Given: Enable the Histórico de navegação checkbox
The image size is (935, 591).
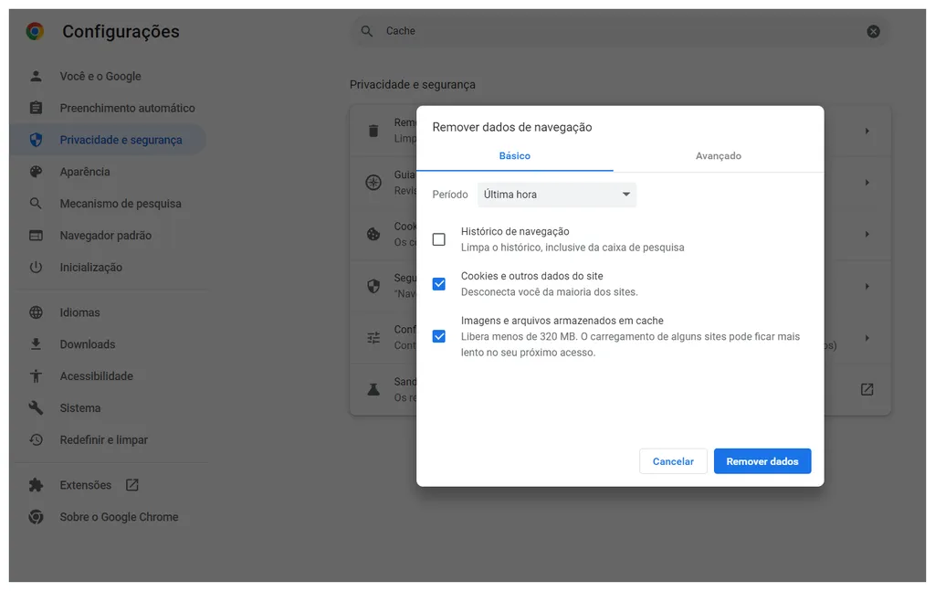Looking at the screenshot, I should click(x=439, y=239).
